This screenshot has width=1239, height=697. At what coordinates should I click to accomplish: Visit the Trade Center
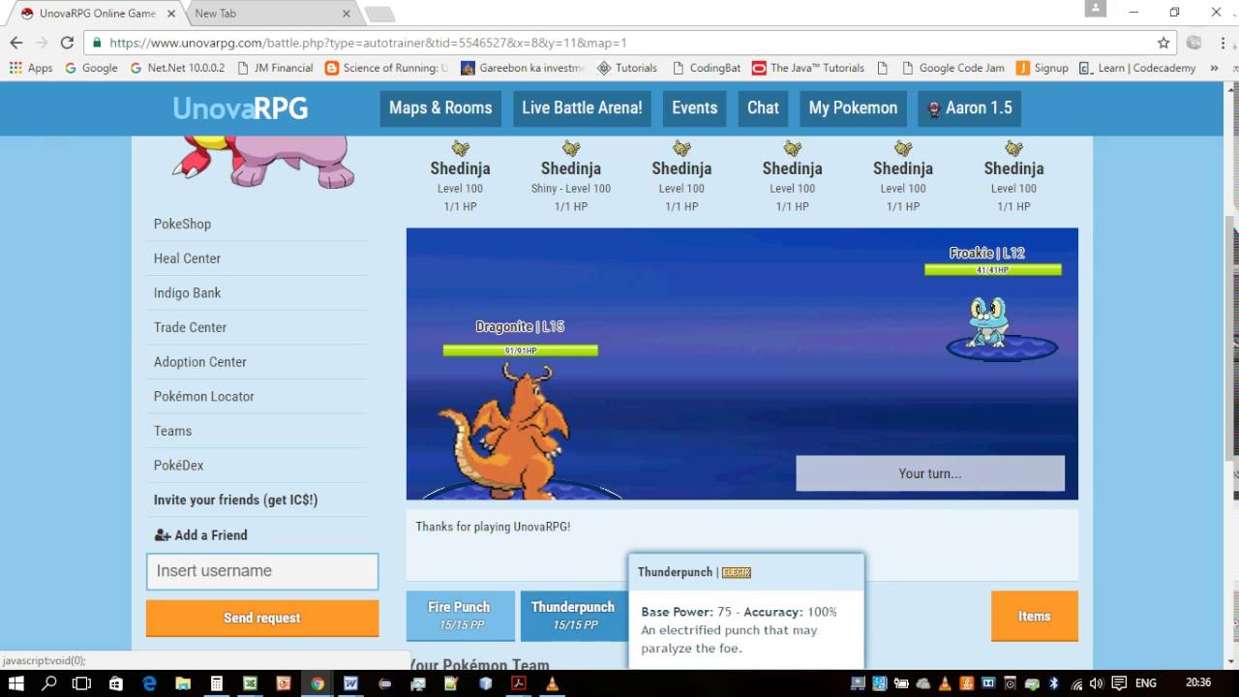click(190, 327)
